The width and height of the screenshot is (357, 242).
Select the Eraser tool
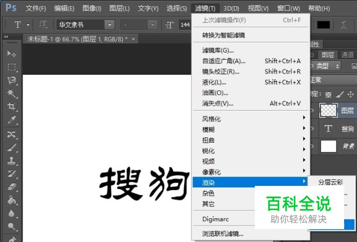[11, 187]
